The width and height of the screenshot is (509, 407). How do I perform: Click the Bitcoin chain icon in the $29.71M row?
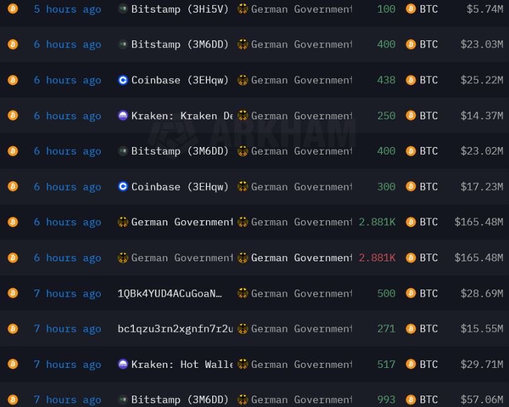(13, 364)
